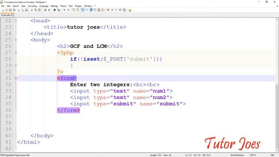Click line number 33 in the margin

coord(8,91)
